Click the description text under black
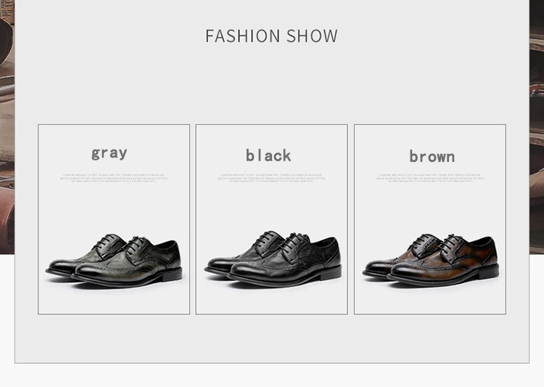Screen dimensions: 544x387 pyautogui.click(x=272, y=178)
